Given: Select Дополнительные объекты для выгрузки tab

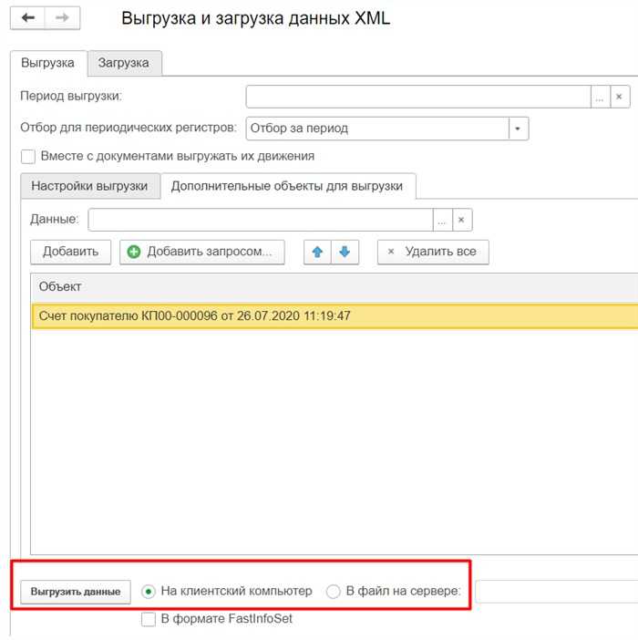Looking at the screenshot, I should click(287, 186).
